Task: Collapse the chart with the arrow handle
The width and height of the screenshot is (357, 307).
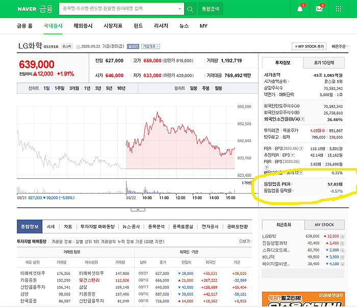Action: pos(138,209)
